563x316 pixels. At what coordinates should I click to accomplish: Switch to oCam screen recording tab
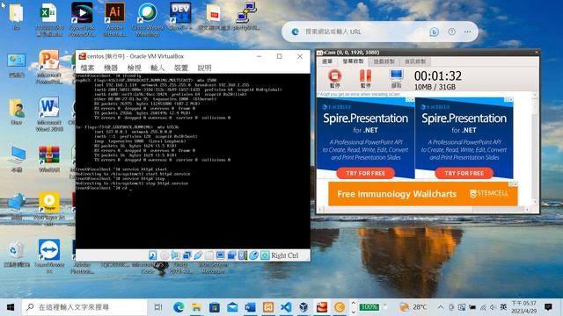pos(353,61)
